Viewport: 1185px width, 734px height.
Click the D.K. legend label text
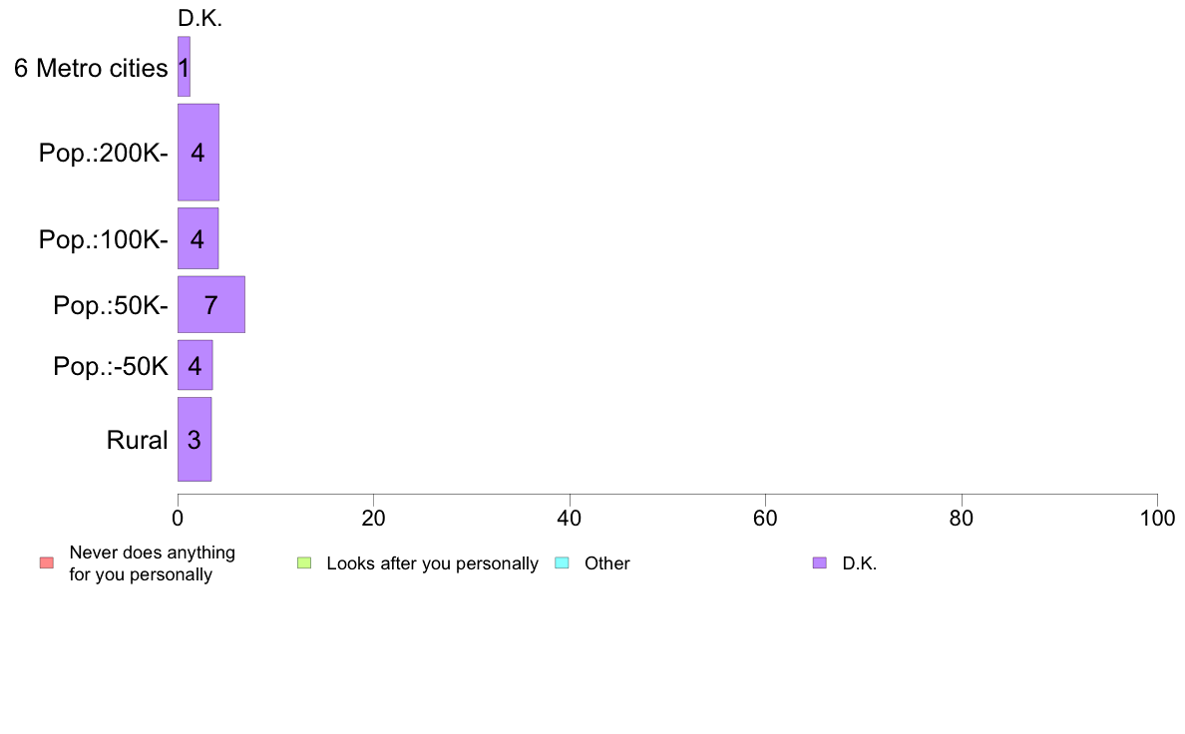(859, 563)
